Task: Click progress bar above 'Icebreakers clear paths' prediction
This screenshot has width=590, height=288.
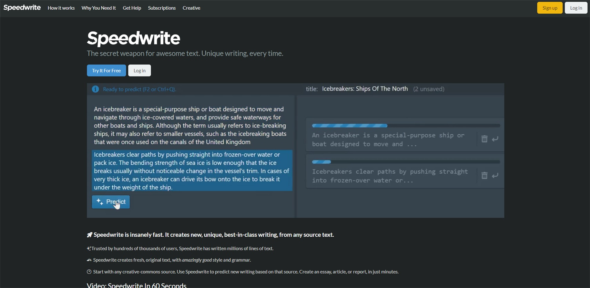Action: tap(406, 162)
